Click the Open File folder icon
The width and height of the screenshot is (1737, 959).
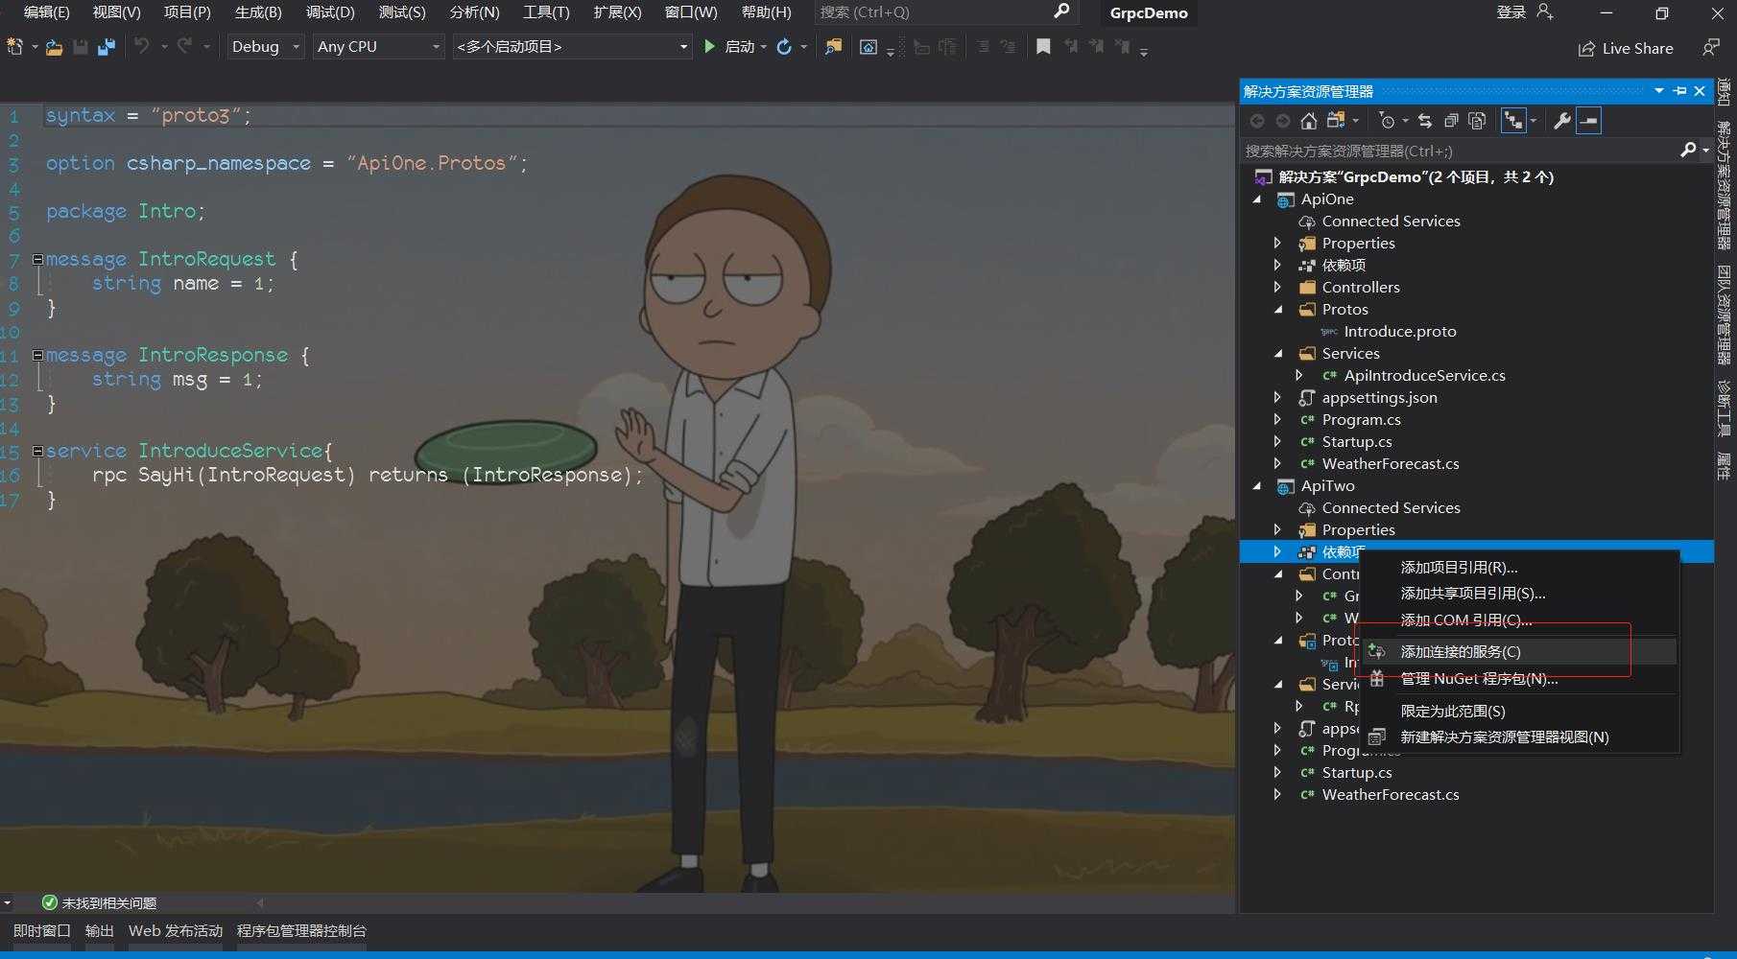tap(55, 46)
